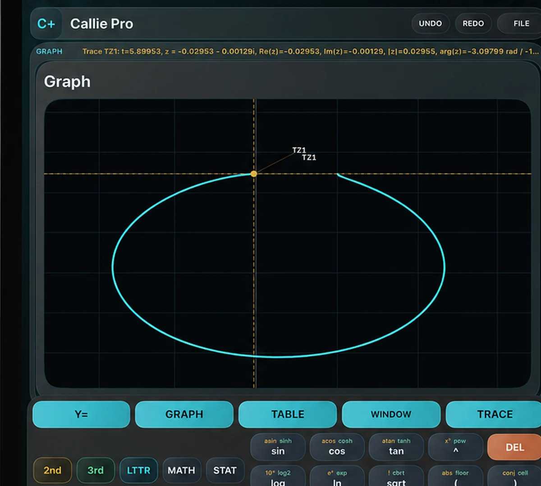The height and width of the screenshot is (486, 541).
Task: Tap the sin key
Action: [278, 447]
